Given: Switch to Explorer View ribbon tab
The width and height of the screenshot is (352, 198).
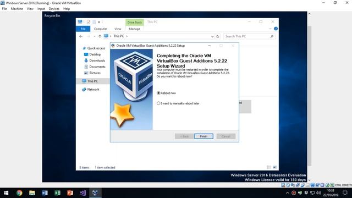Looking at the screenshot, I should coord(118,29).
